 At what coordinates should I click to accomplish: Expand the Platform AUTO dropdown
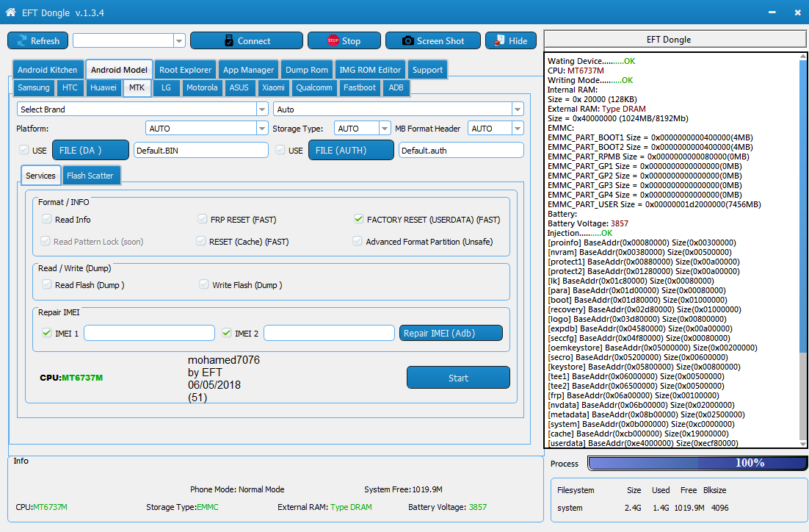pyautogui.click(x=262, y=128)
